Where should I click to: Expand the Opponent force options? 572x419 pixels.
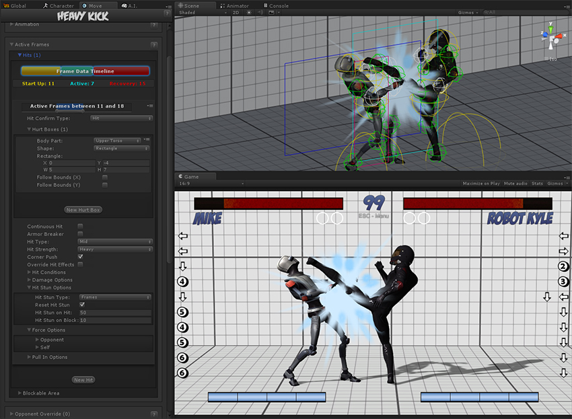pyautogui.click(x=37, y=340)
